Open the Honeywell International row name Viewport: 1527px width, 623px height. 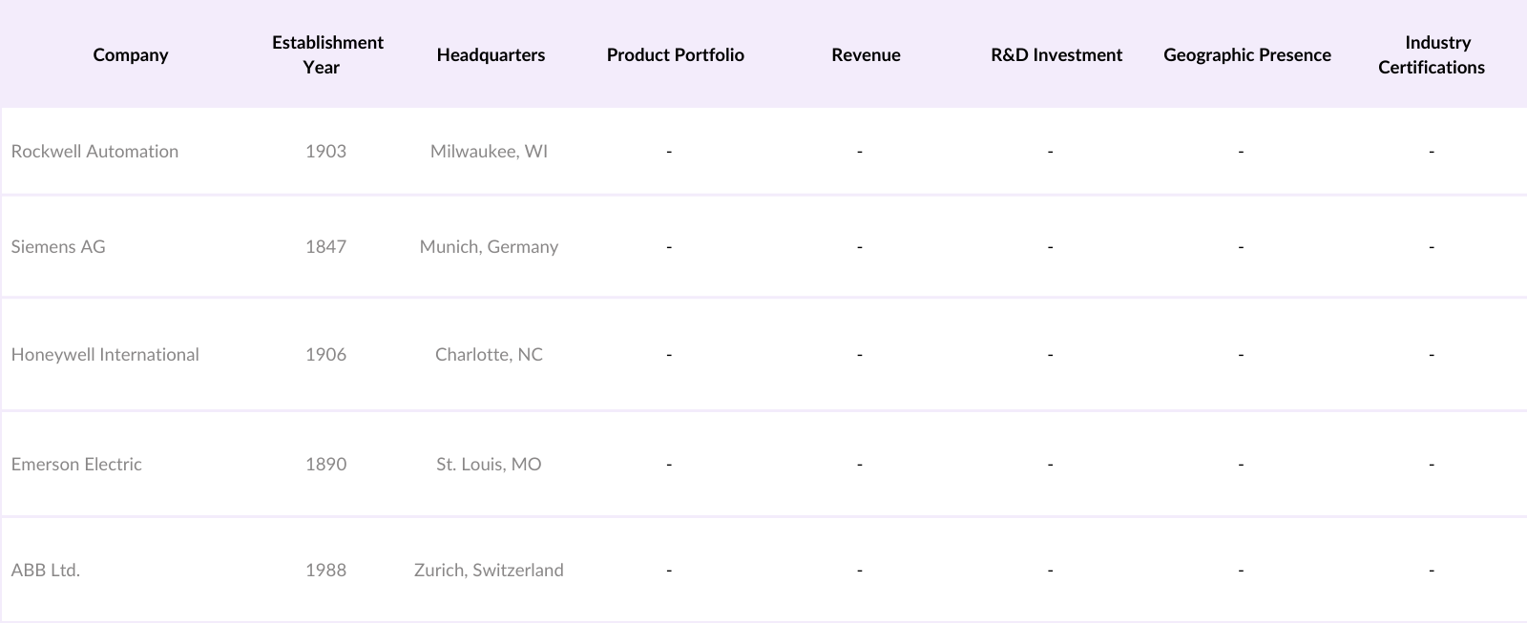coord(105,354)
